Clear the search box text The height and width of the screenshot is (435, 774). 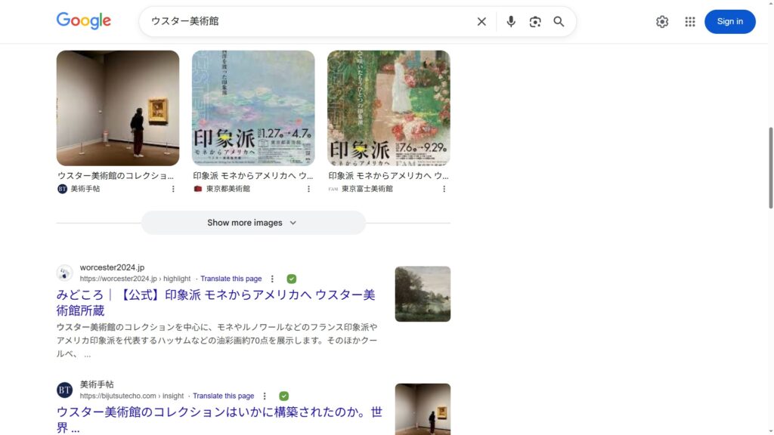coord(481,22)
